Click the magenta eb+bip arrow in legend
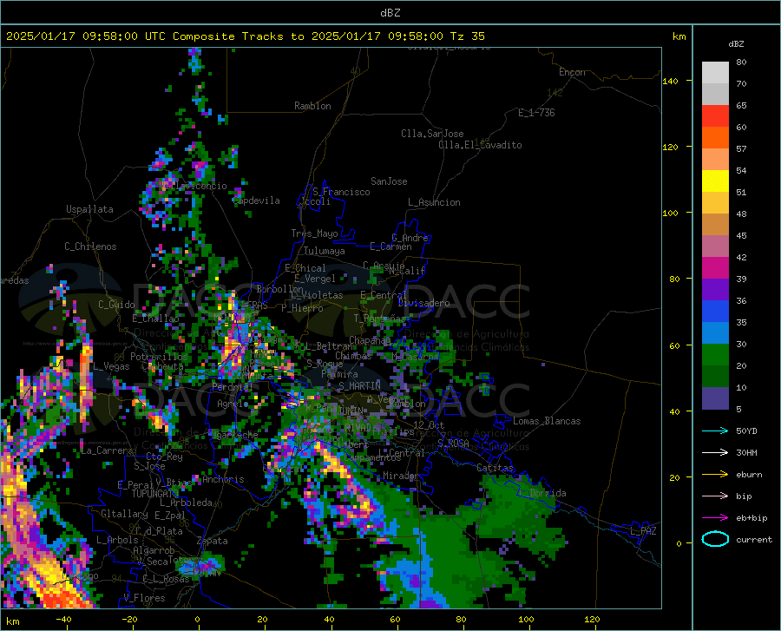781x631 pixels. tap(715, 518)
